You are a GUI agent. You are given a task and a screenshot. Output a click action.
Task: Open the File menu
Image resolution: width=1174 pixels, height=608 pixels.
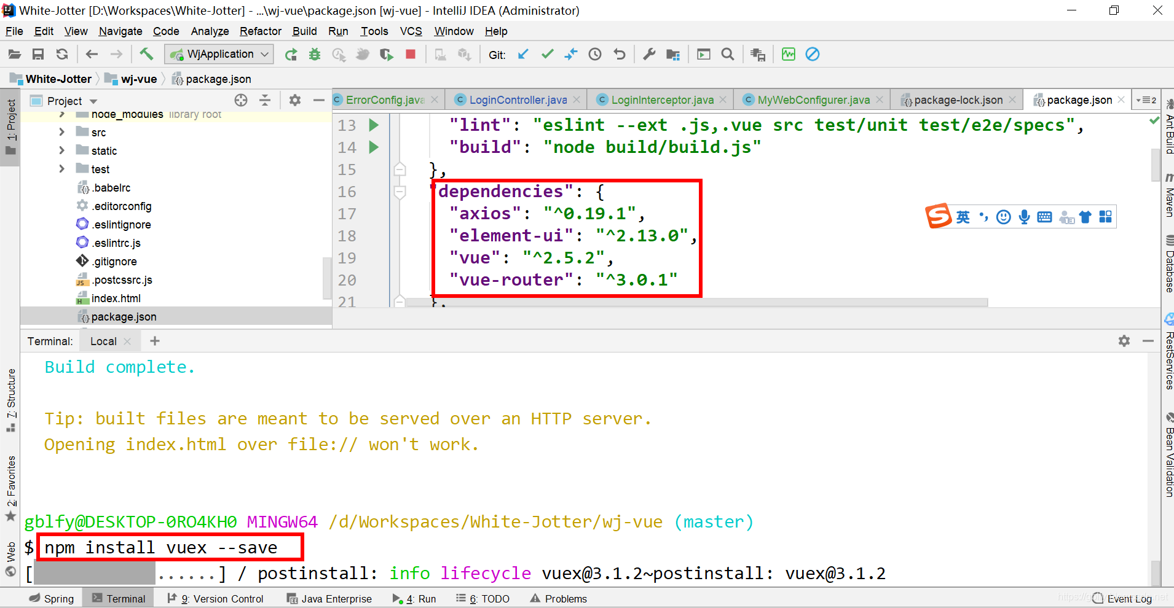14,31
